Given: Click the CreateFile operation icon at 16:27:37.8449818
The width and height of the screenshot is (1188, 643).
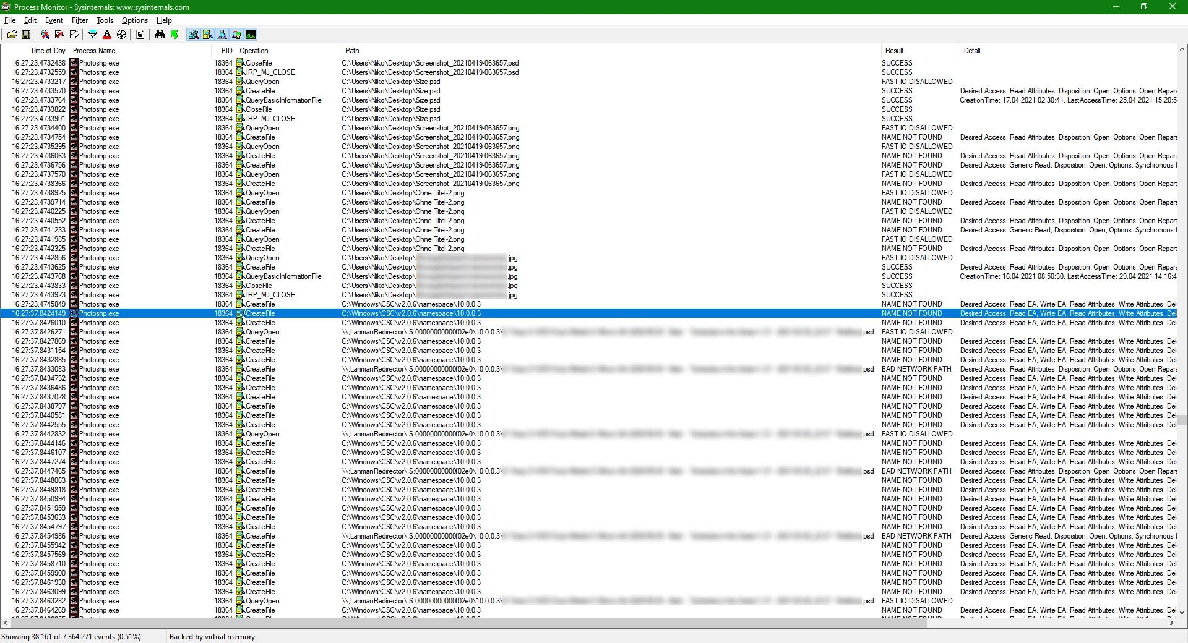Looking at the screenshot, I should (240, 490).
